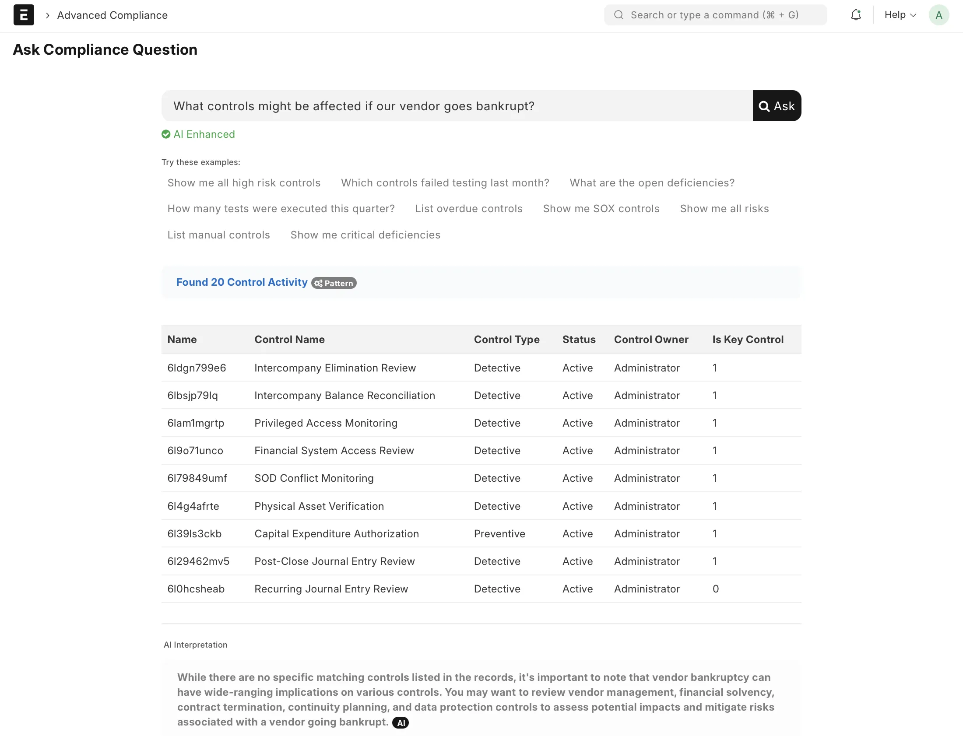Click the search magnifier icon in command bar
Viewport: 963px width, 736px height.
click(619, 15)
